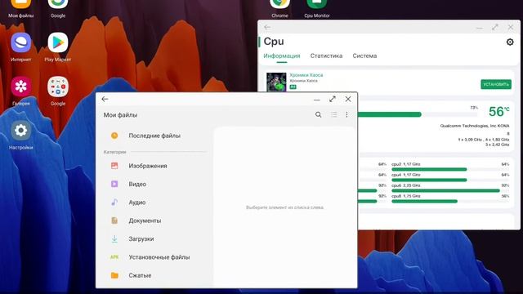523x294 pixels.
Task: Open the Settings gear on desktop
Action: [x=21, y=131]
